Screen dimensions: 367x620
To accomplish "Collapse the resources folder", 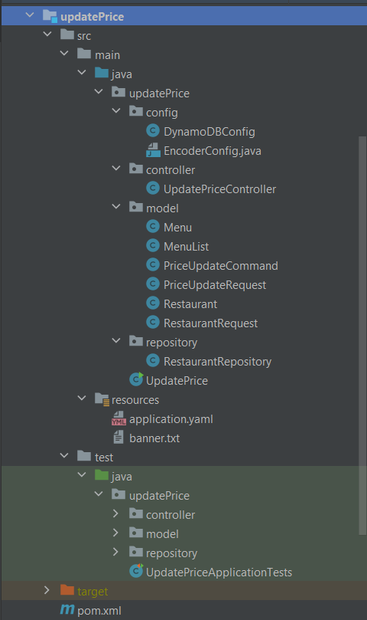I will tap(82, 399).
